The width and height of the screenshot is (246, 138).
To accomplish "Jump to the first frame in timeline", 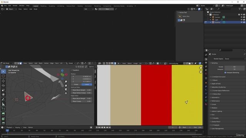I will coord(97,127).
